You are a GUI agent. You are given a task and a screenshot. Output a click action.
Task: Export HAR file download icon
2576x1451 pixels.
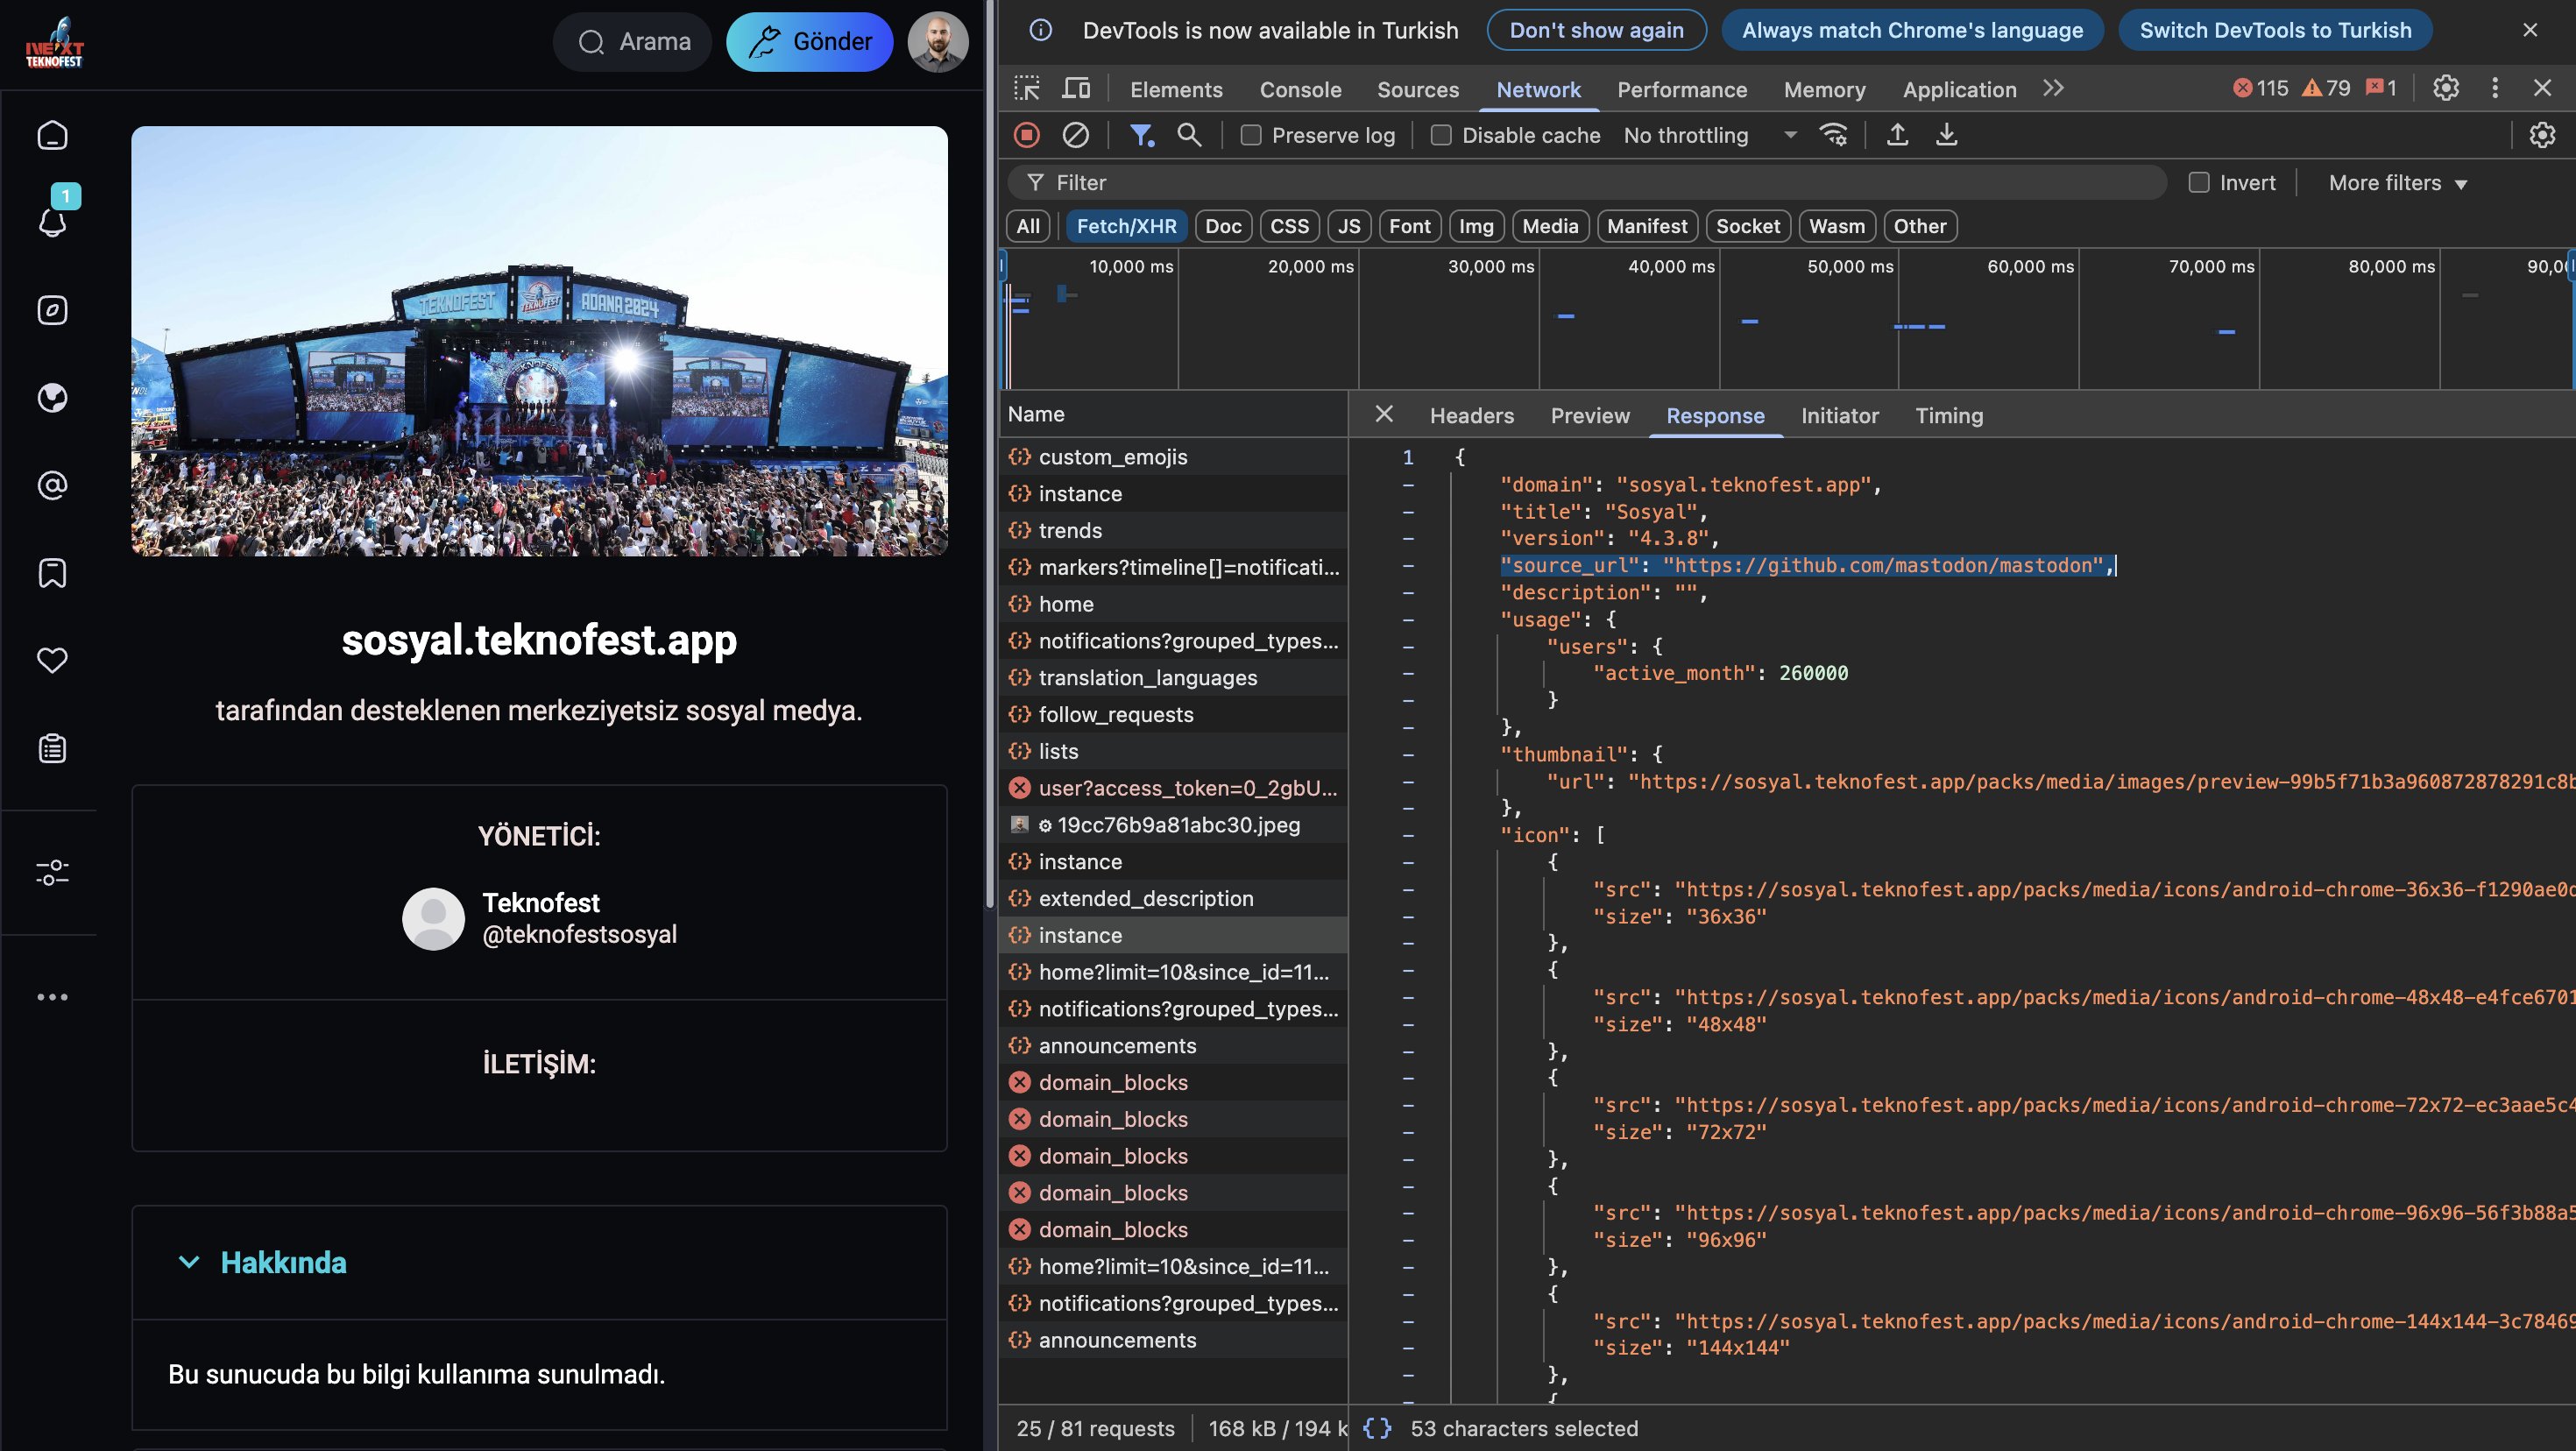[1946, 135]
